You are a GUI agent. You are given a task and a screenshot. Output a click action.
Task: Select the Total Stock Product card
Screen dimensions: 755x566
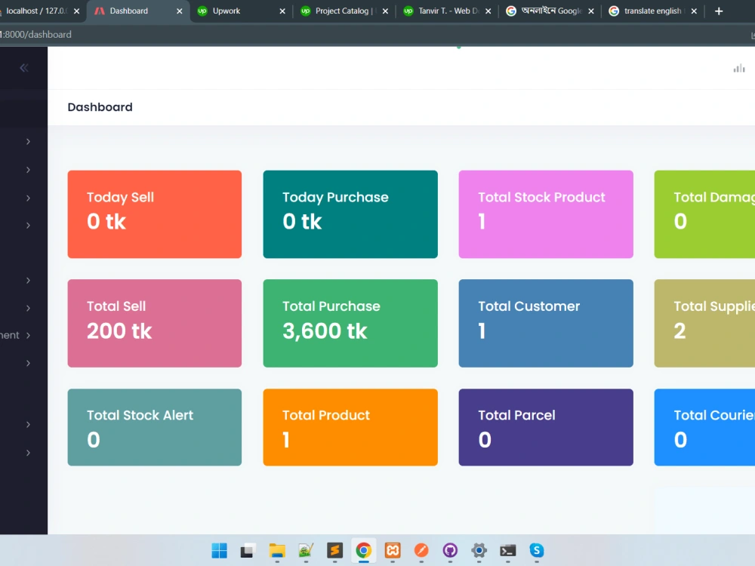click(x=546, y=214)
